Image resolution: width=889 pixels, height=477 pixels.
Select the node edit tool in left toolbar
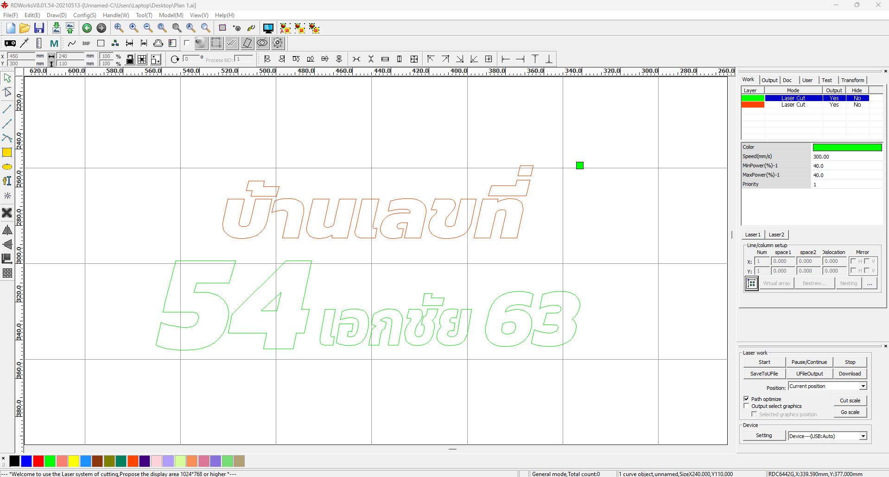[x=7, y=92]
